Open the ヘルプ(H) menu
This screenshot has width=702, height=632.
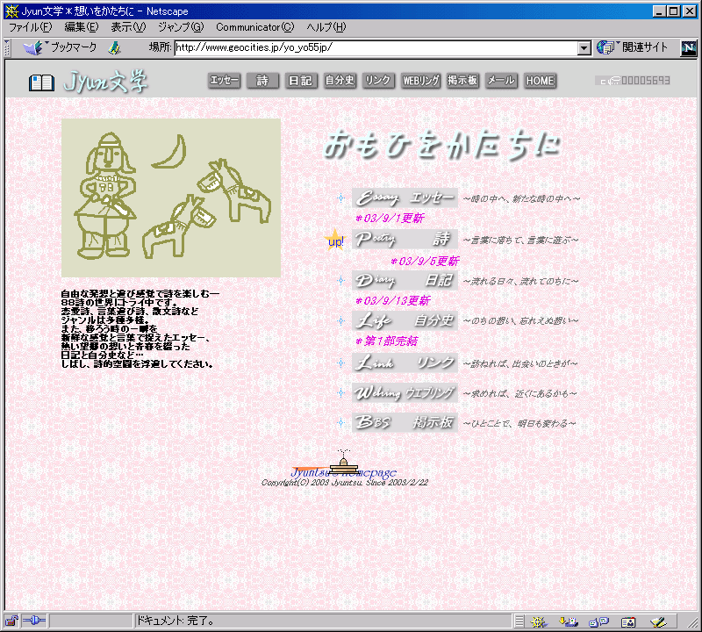[326, 27]
